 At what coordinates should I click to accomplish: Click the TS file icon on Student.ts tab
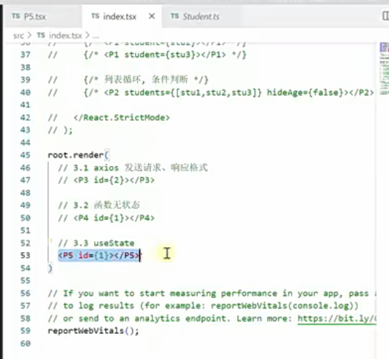[x=175, y=17]
